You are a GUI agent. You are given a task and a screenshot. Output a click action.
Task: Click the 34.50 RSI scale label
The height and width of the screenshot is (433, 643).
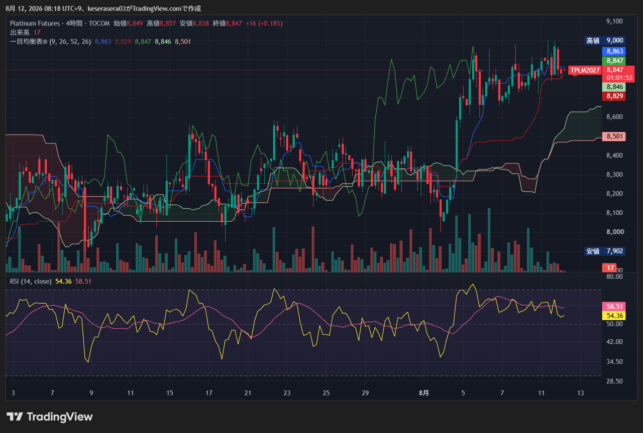tap(615, 362)
